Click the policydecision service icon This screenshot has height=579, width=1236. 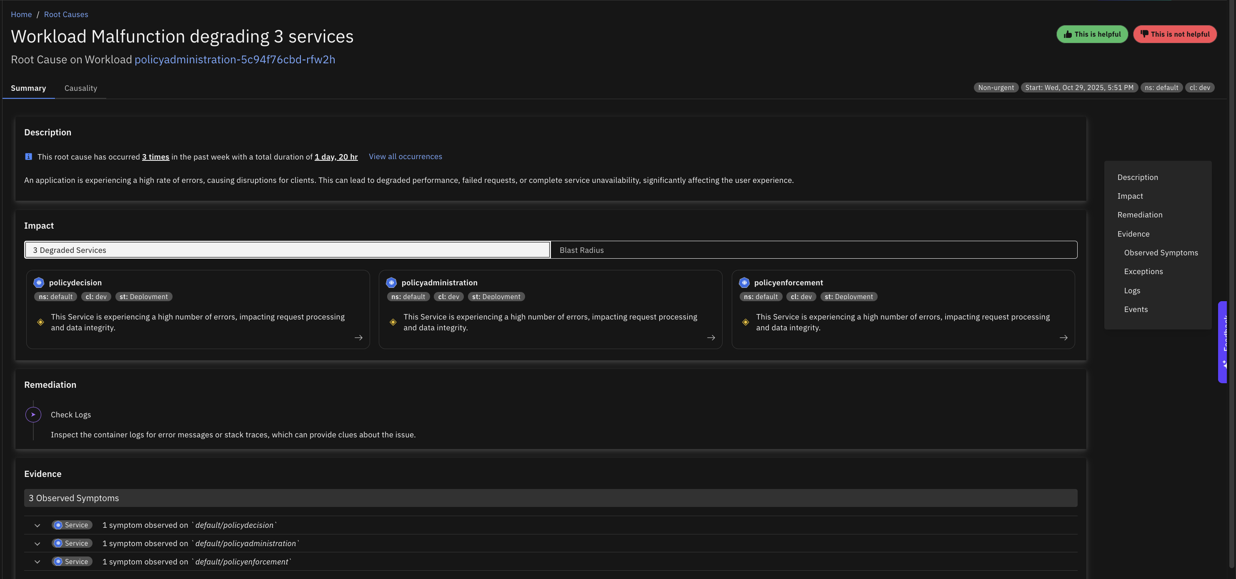coord(39,282)
